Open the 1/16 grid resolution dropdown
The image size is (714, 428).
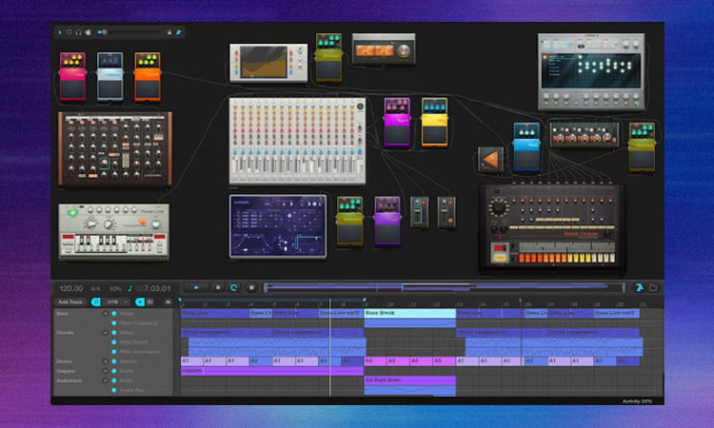(116, 302)
